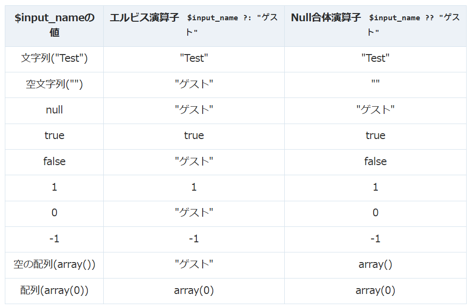The width and height of the screenshot is (471, 307).
Task: Click the 0 result under Null合体演算子 column
Action: [x=375, y=213]
